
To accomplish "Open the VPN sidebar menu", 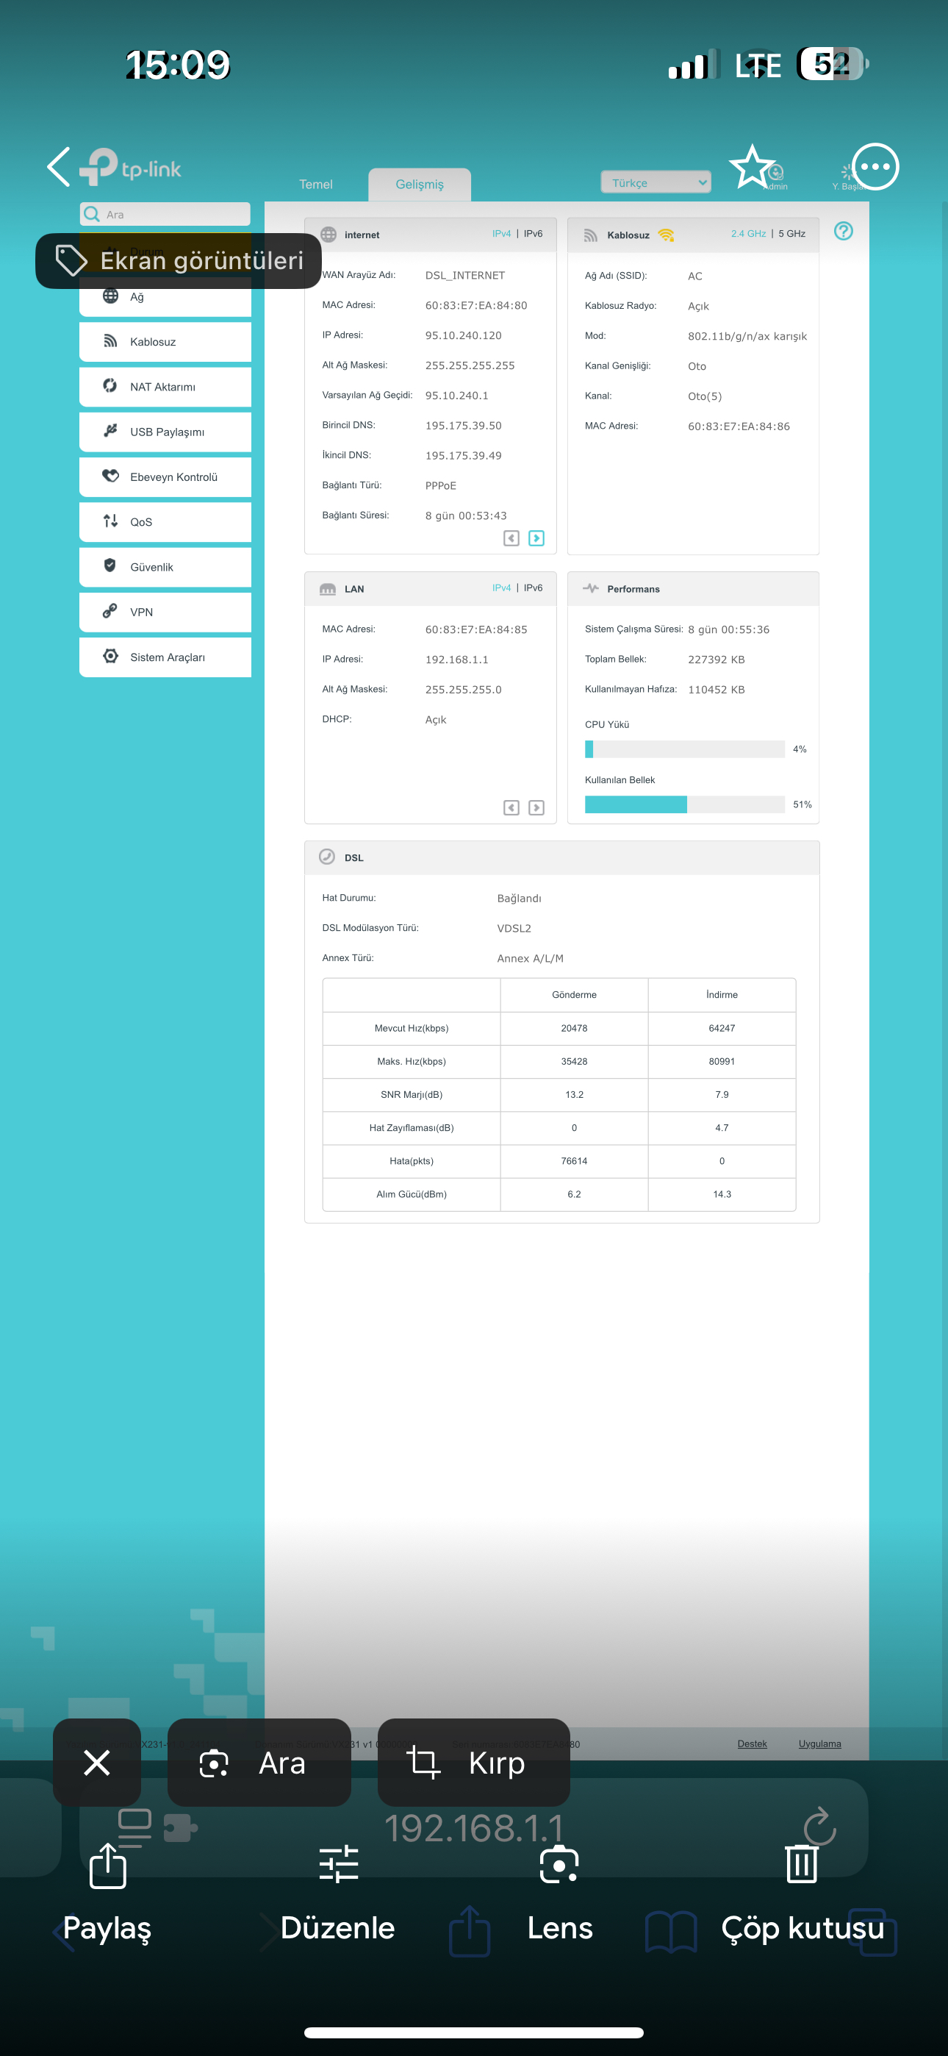I will (x=165, y=613).
